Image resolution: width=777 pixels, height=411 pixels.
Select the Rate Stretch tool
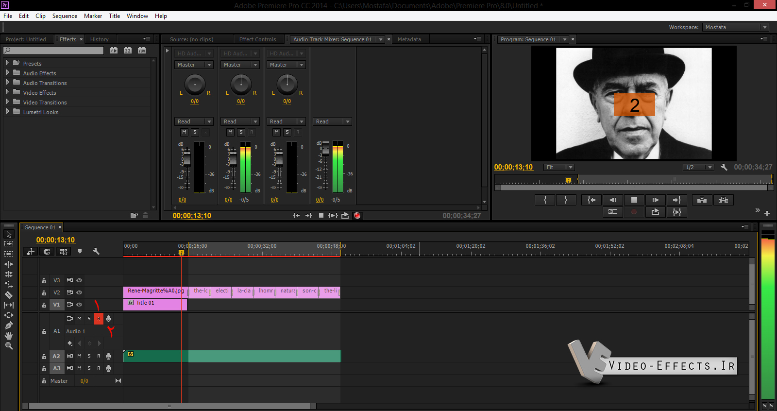[9, 285]
